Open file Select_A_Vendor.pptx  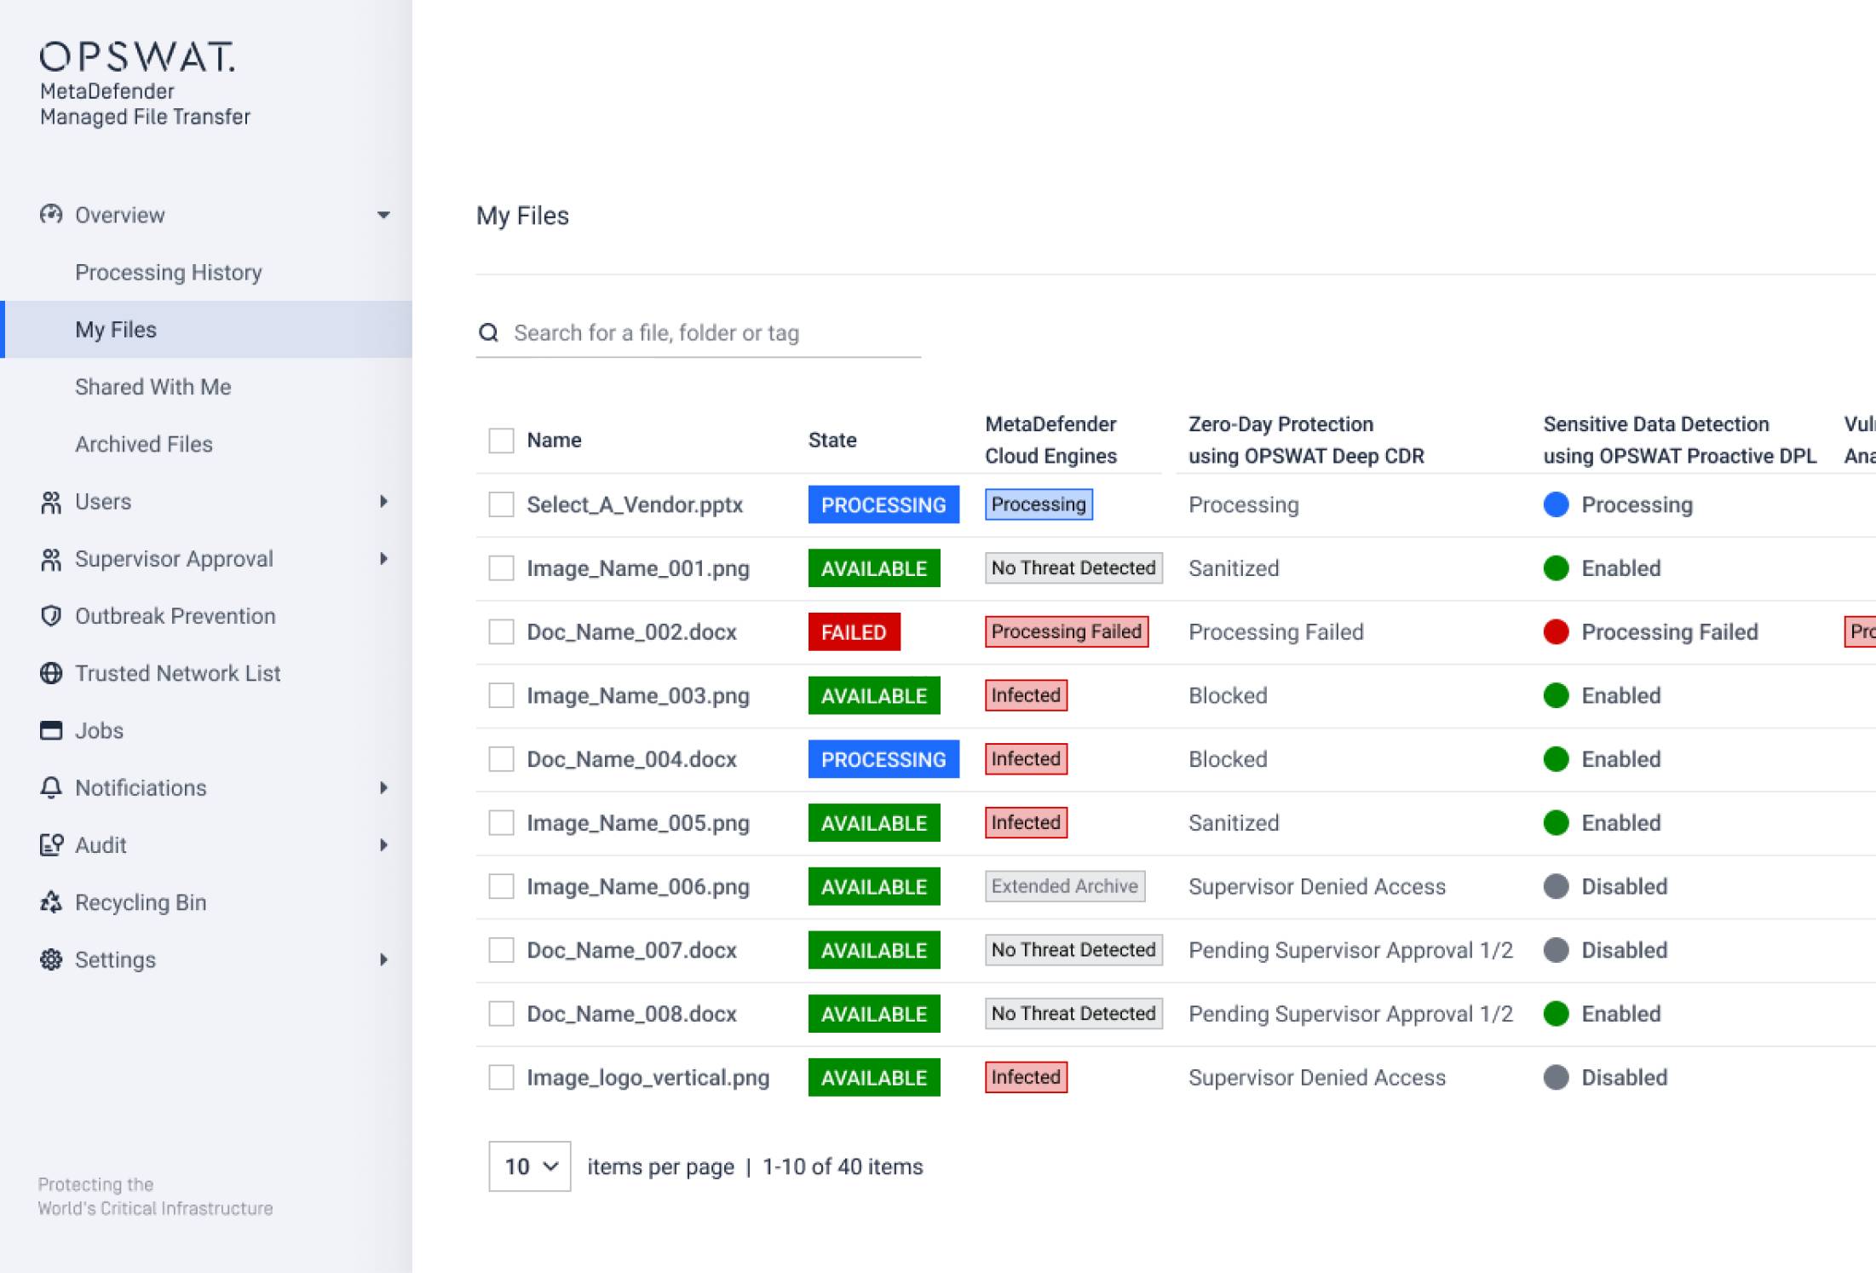point(635,504)
